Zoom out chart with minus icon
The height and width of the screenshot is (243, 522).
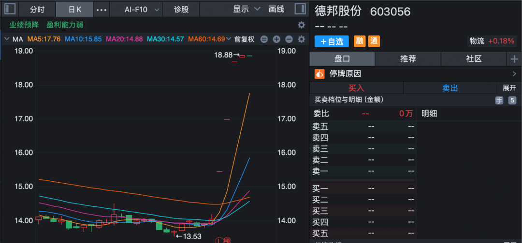289,39
